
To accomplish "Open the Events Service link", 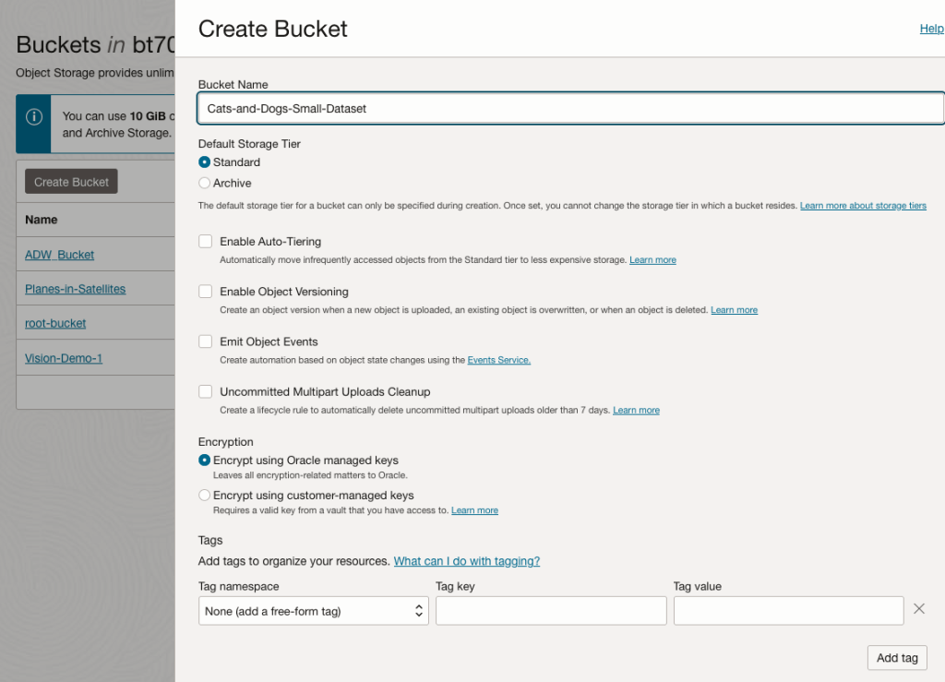I will point(498,360).
